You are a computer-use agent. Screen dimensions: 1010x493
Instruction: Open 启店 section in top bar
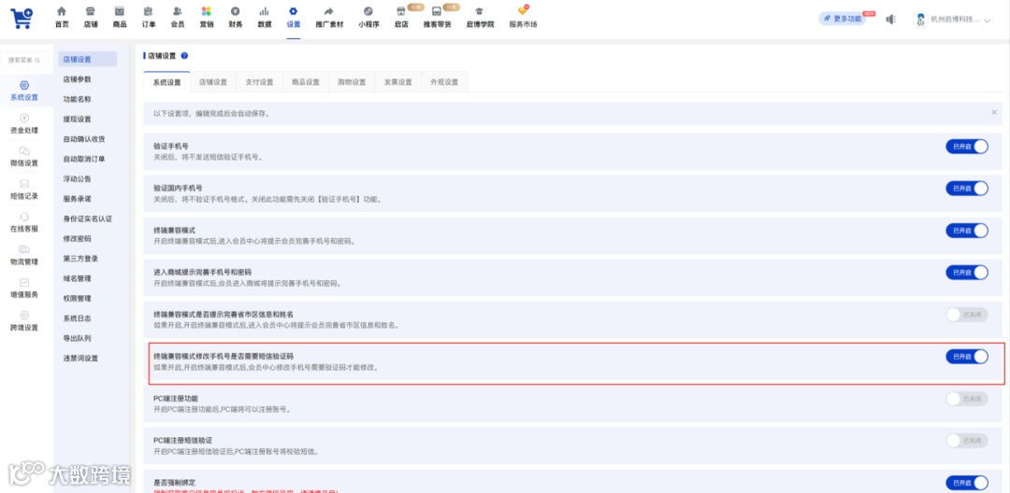pyautogui.click(x=400, y=18)
